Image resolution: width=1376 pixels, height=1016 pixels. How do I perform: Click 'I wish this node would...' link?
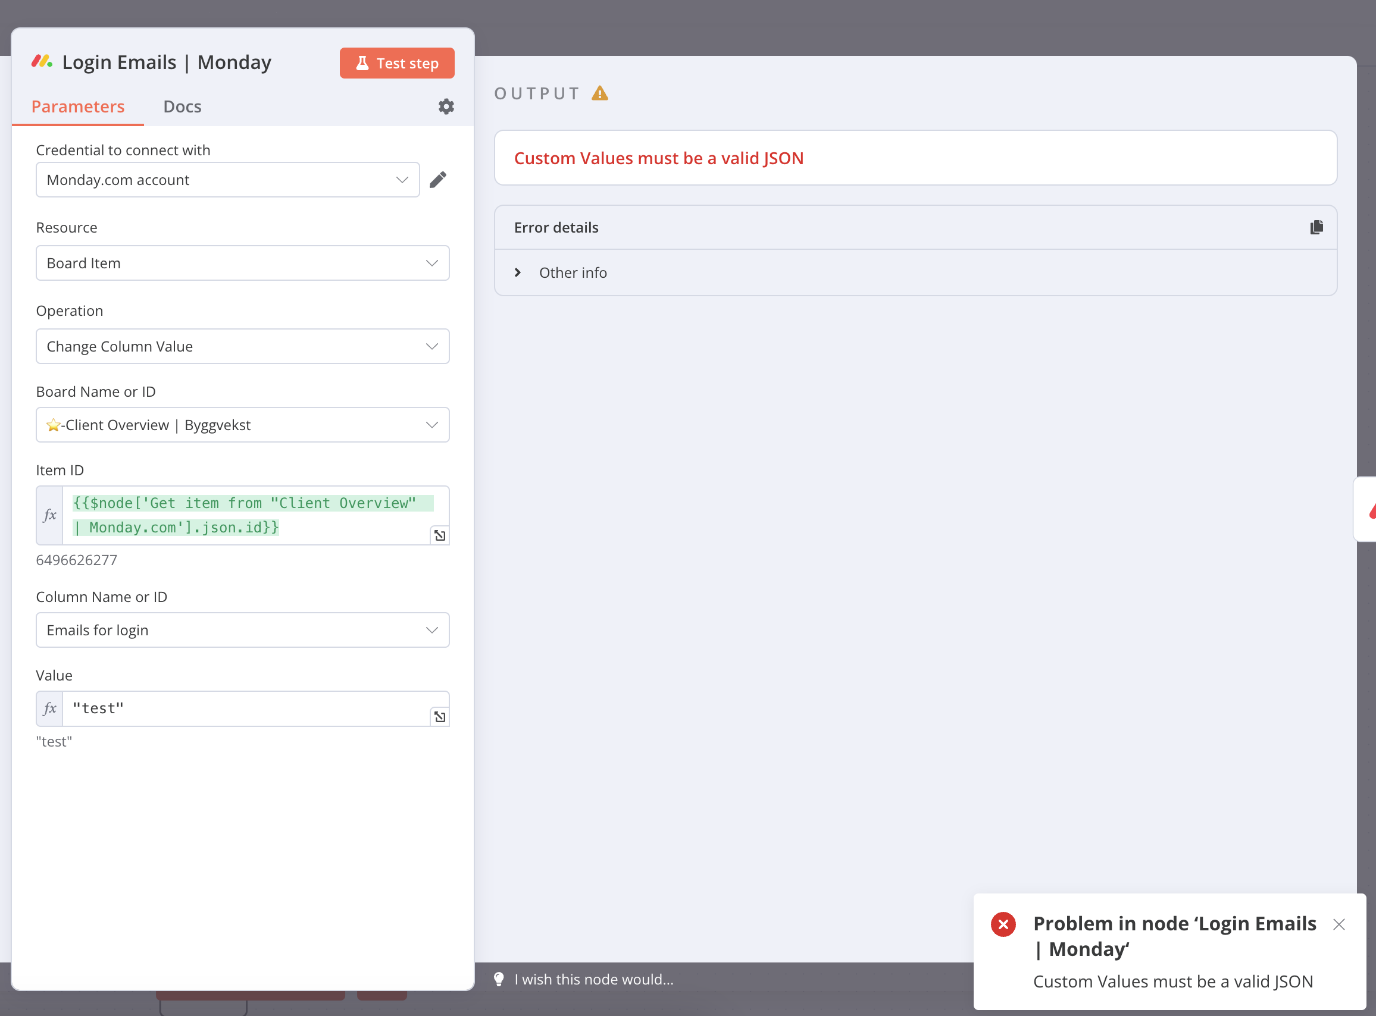(594, 979)
